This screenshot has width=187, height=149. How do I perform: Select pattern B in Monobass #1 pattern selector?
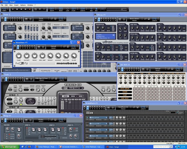pos(20,46)
